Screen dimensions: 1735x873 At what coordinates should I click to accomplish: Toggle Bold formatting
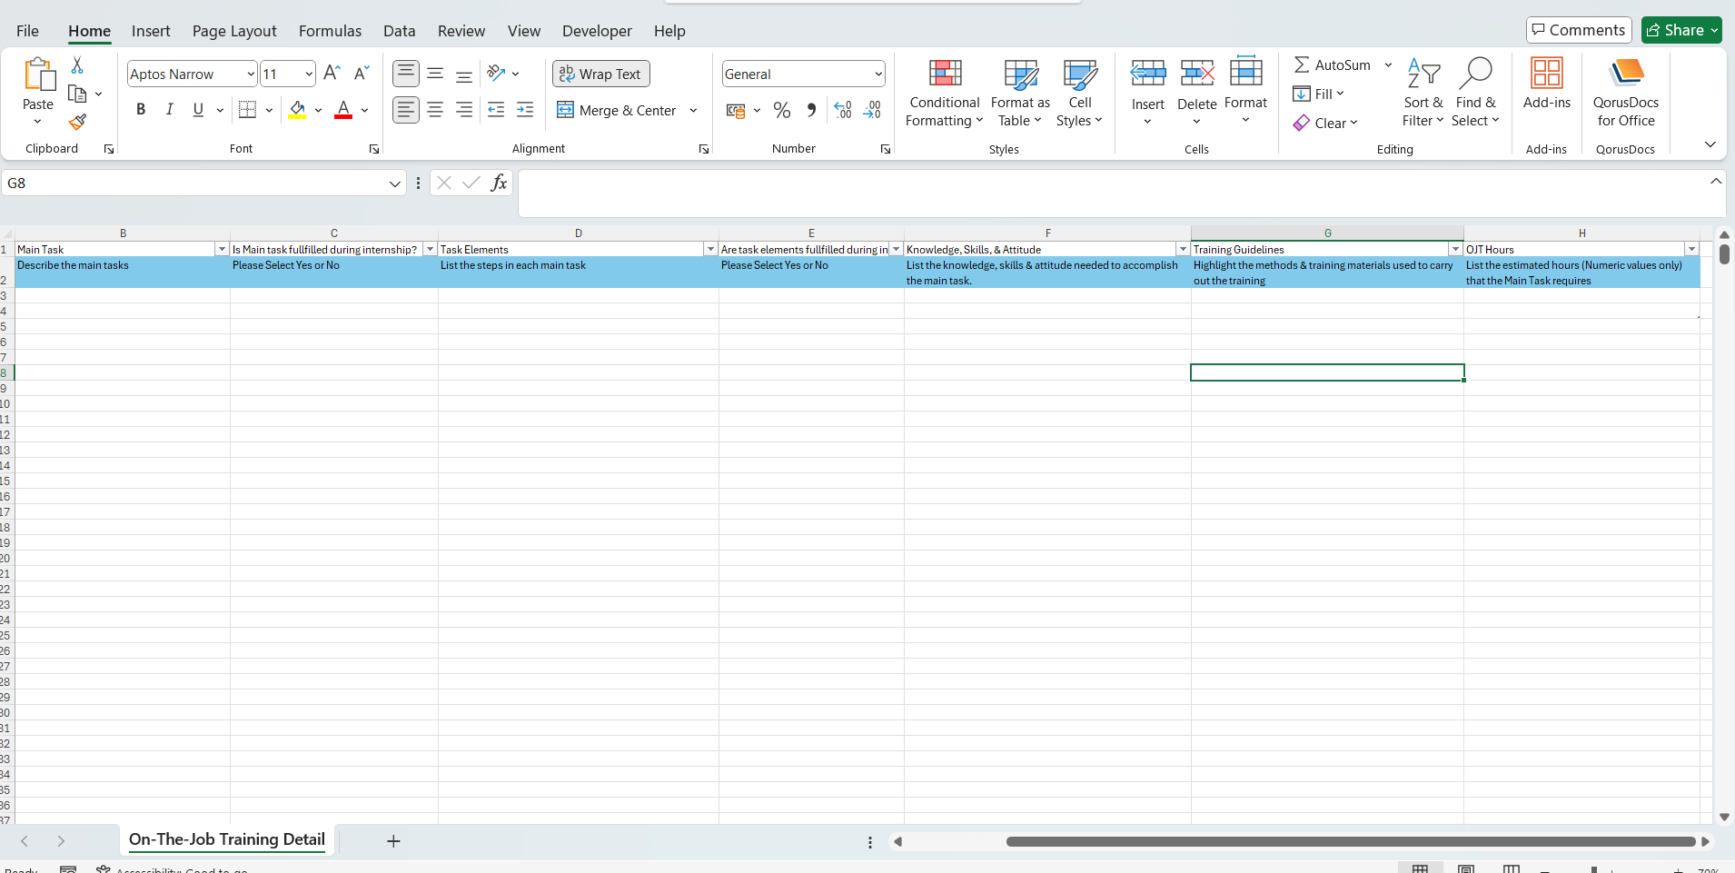[x=141, y=110]
